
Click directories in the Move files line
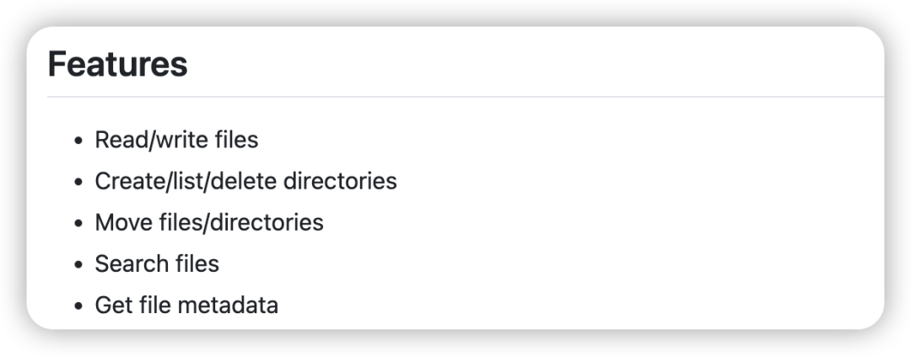pos(266,223)
